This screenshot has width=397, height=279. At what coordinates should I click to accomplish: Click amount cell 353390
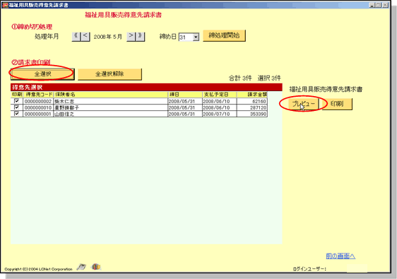[252, 114]
